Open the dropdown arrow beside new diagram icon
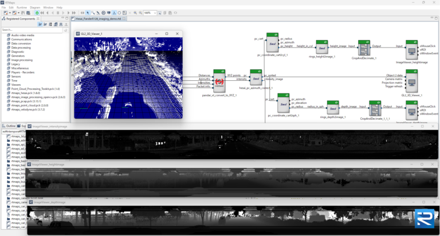The image size is (440, 236). click(x=10, y=13)
